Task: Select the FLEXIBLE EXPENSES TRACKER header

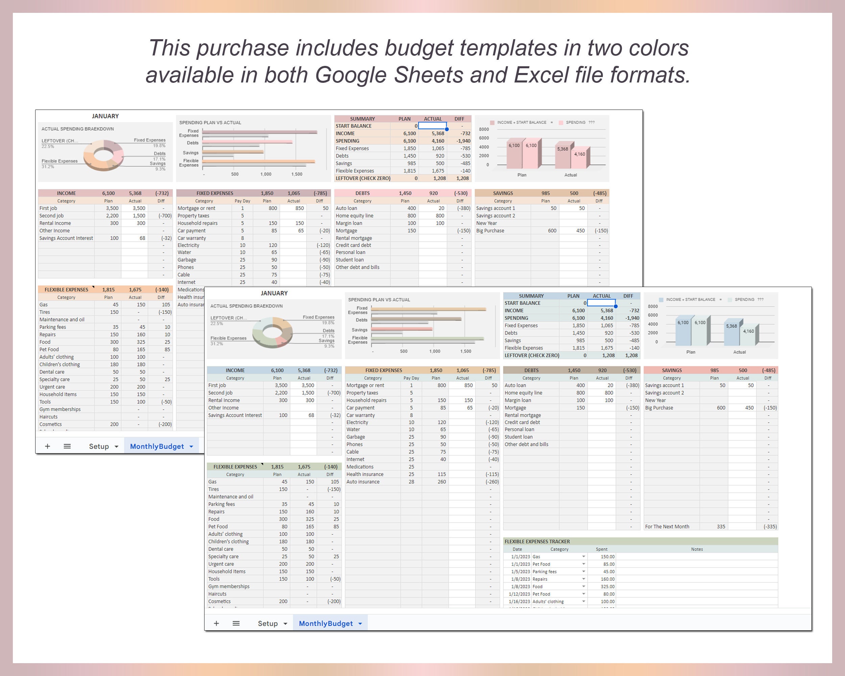Action: pyautogui.click(x=641, y=541)
